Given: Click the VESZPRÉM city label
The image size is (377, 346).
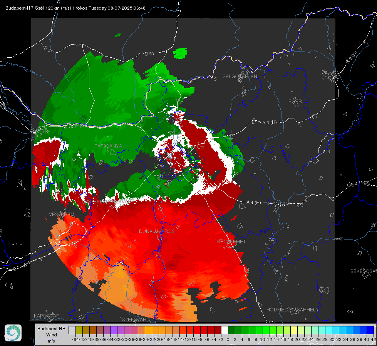Looking at the screenshot, I should point(62,214).
